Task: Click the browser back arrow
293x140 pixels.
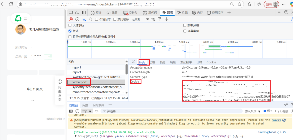Action: (3, 4)
